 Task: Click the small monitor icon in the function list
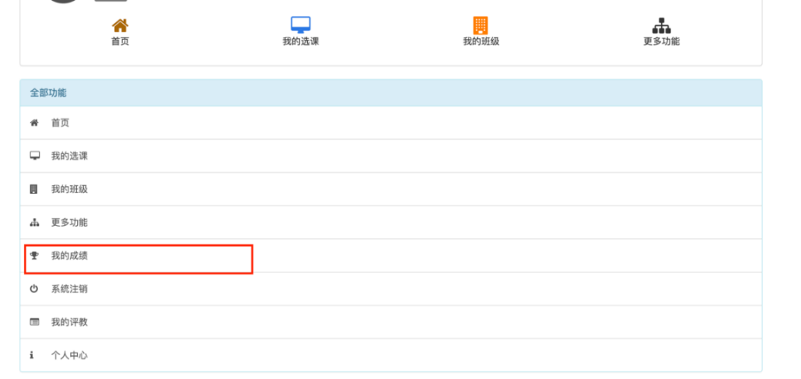[34, 156]
